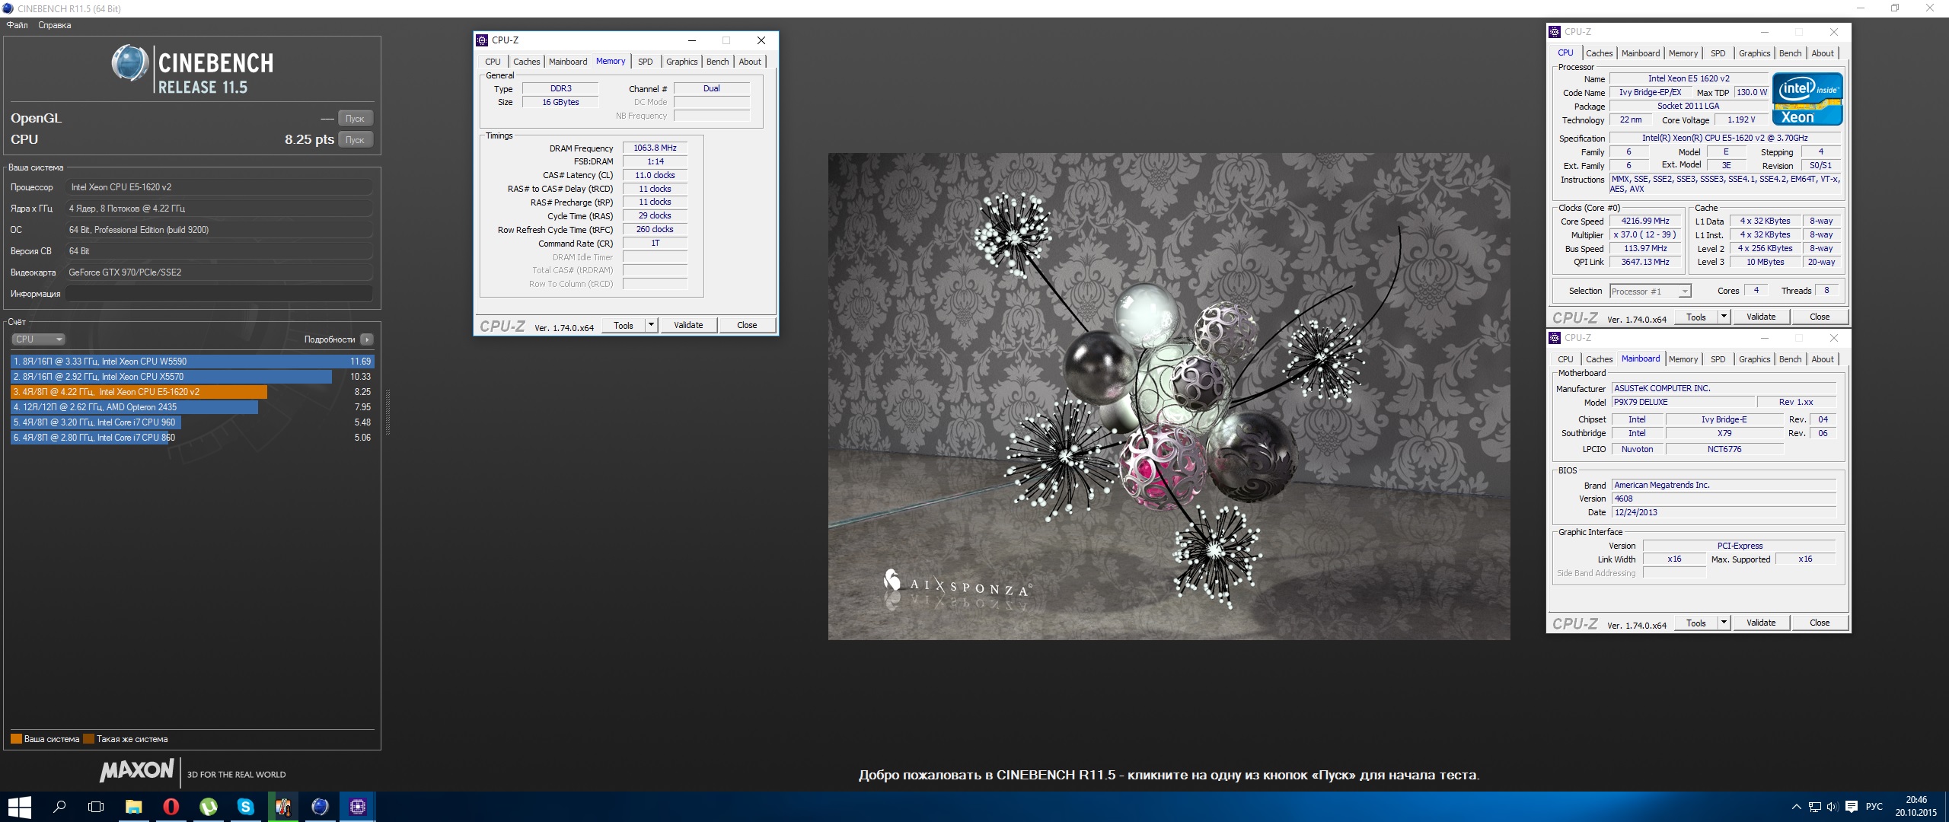Run CPU test with Пуск

(355, 139)
